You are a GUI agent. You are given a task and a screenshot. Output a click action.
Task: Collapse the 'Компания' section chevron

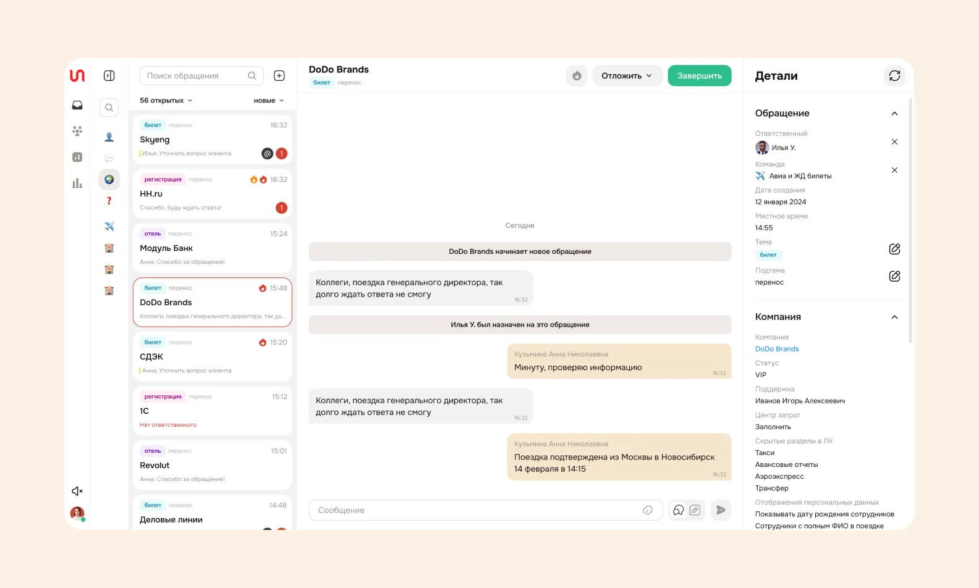pyautogui.click(x=894, y=317)
